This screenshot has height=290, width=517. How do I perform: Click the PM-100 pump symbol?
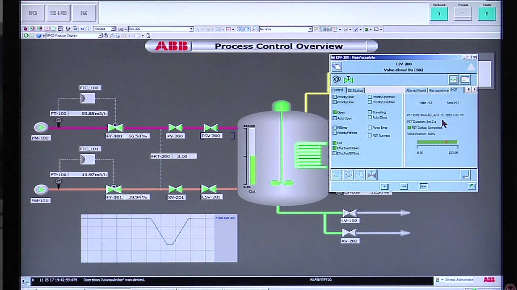point(41,128)
